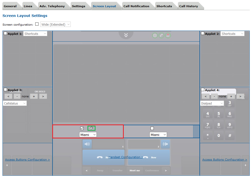The width and height of the screenshot is (251, 177).
Task: Click the Swap button
Action: tap(100, 171)
